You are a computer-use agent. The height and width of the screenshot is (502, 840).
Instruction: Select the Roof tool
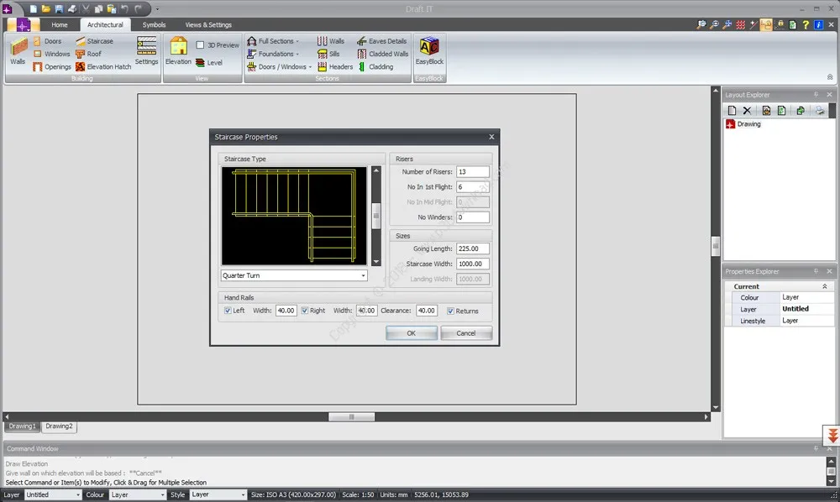pos(88,54)
